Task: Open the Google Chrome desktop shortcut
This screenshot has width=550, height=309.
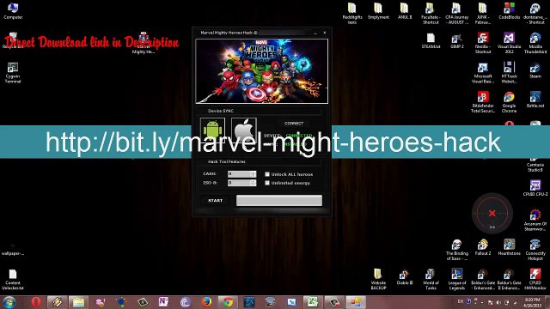Action: pos(509,102)
